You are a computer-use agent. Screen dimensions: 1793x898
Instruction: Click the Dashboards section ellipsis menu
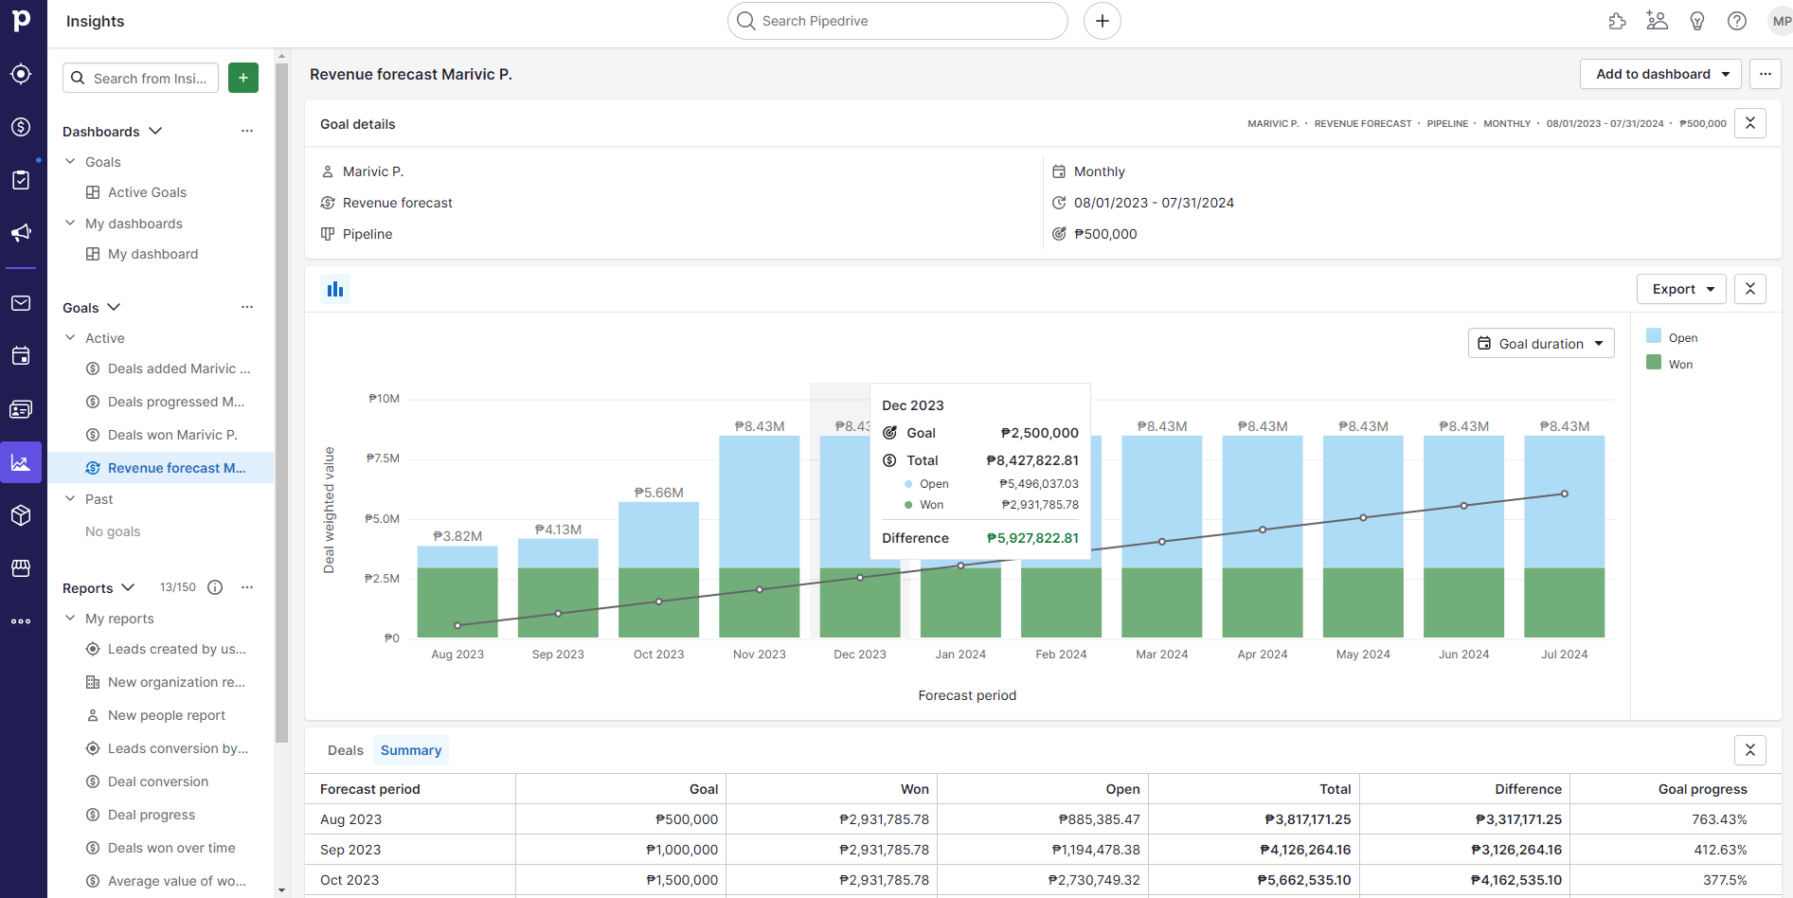click(x=247, y=131)
